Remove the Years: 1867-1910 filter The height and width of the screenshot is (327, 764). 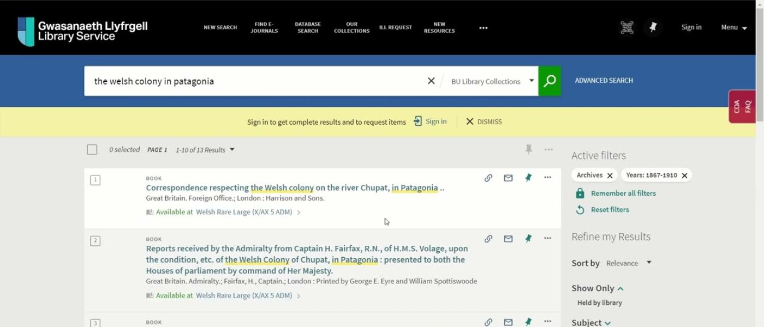click(684, 175)
